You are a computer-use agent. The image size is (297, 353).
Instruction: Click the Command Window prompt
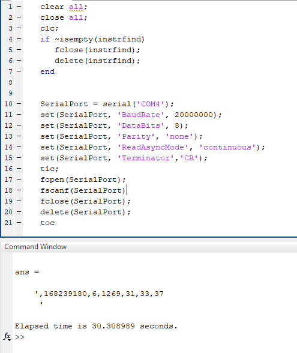(x=20, y=337)
